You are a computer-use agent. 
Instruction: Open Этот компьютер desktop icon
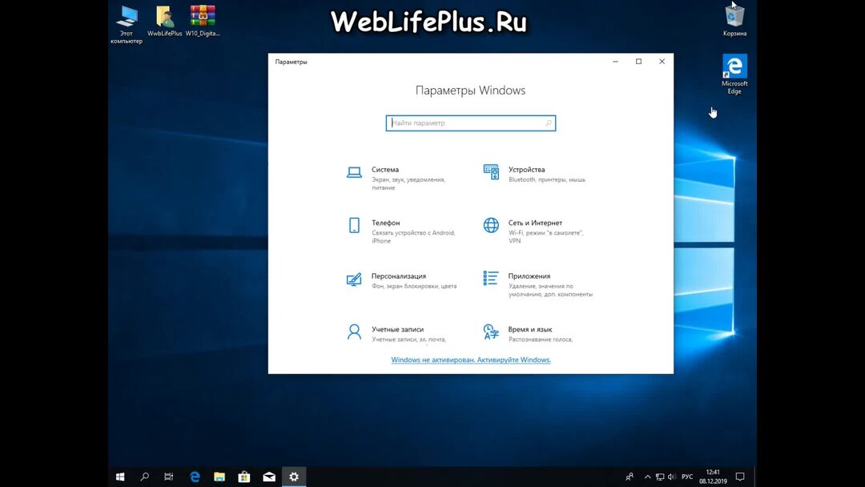coord(126,18)
